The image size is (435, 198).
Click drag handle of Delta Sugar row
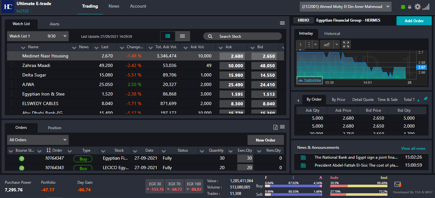point(11,75)
